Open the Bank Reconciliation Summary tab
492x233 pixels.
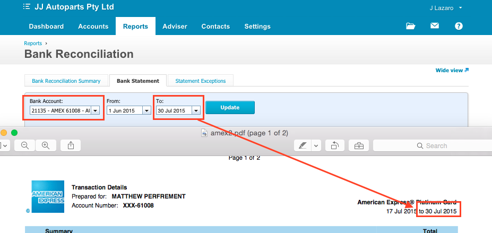(66, 81)
